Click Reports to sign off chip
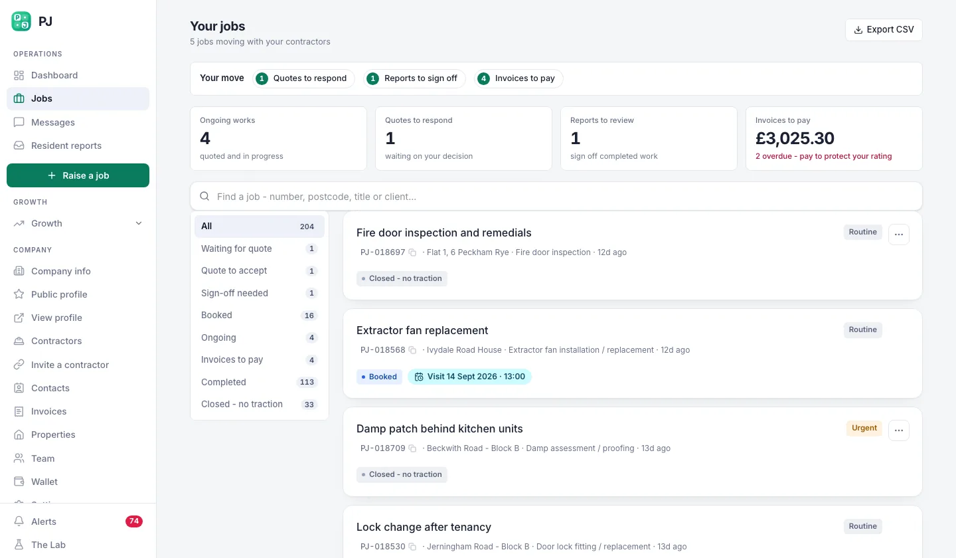This screenshot has width=956, height=558. tap(414, 78)
